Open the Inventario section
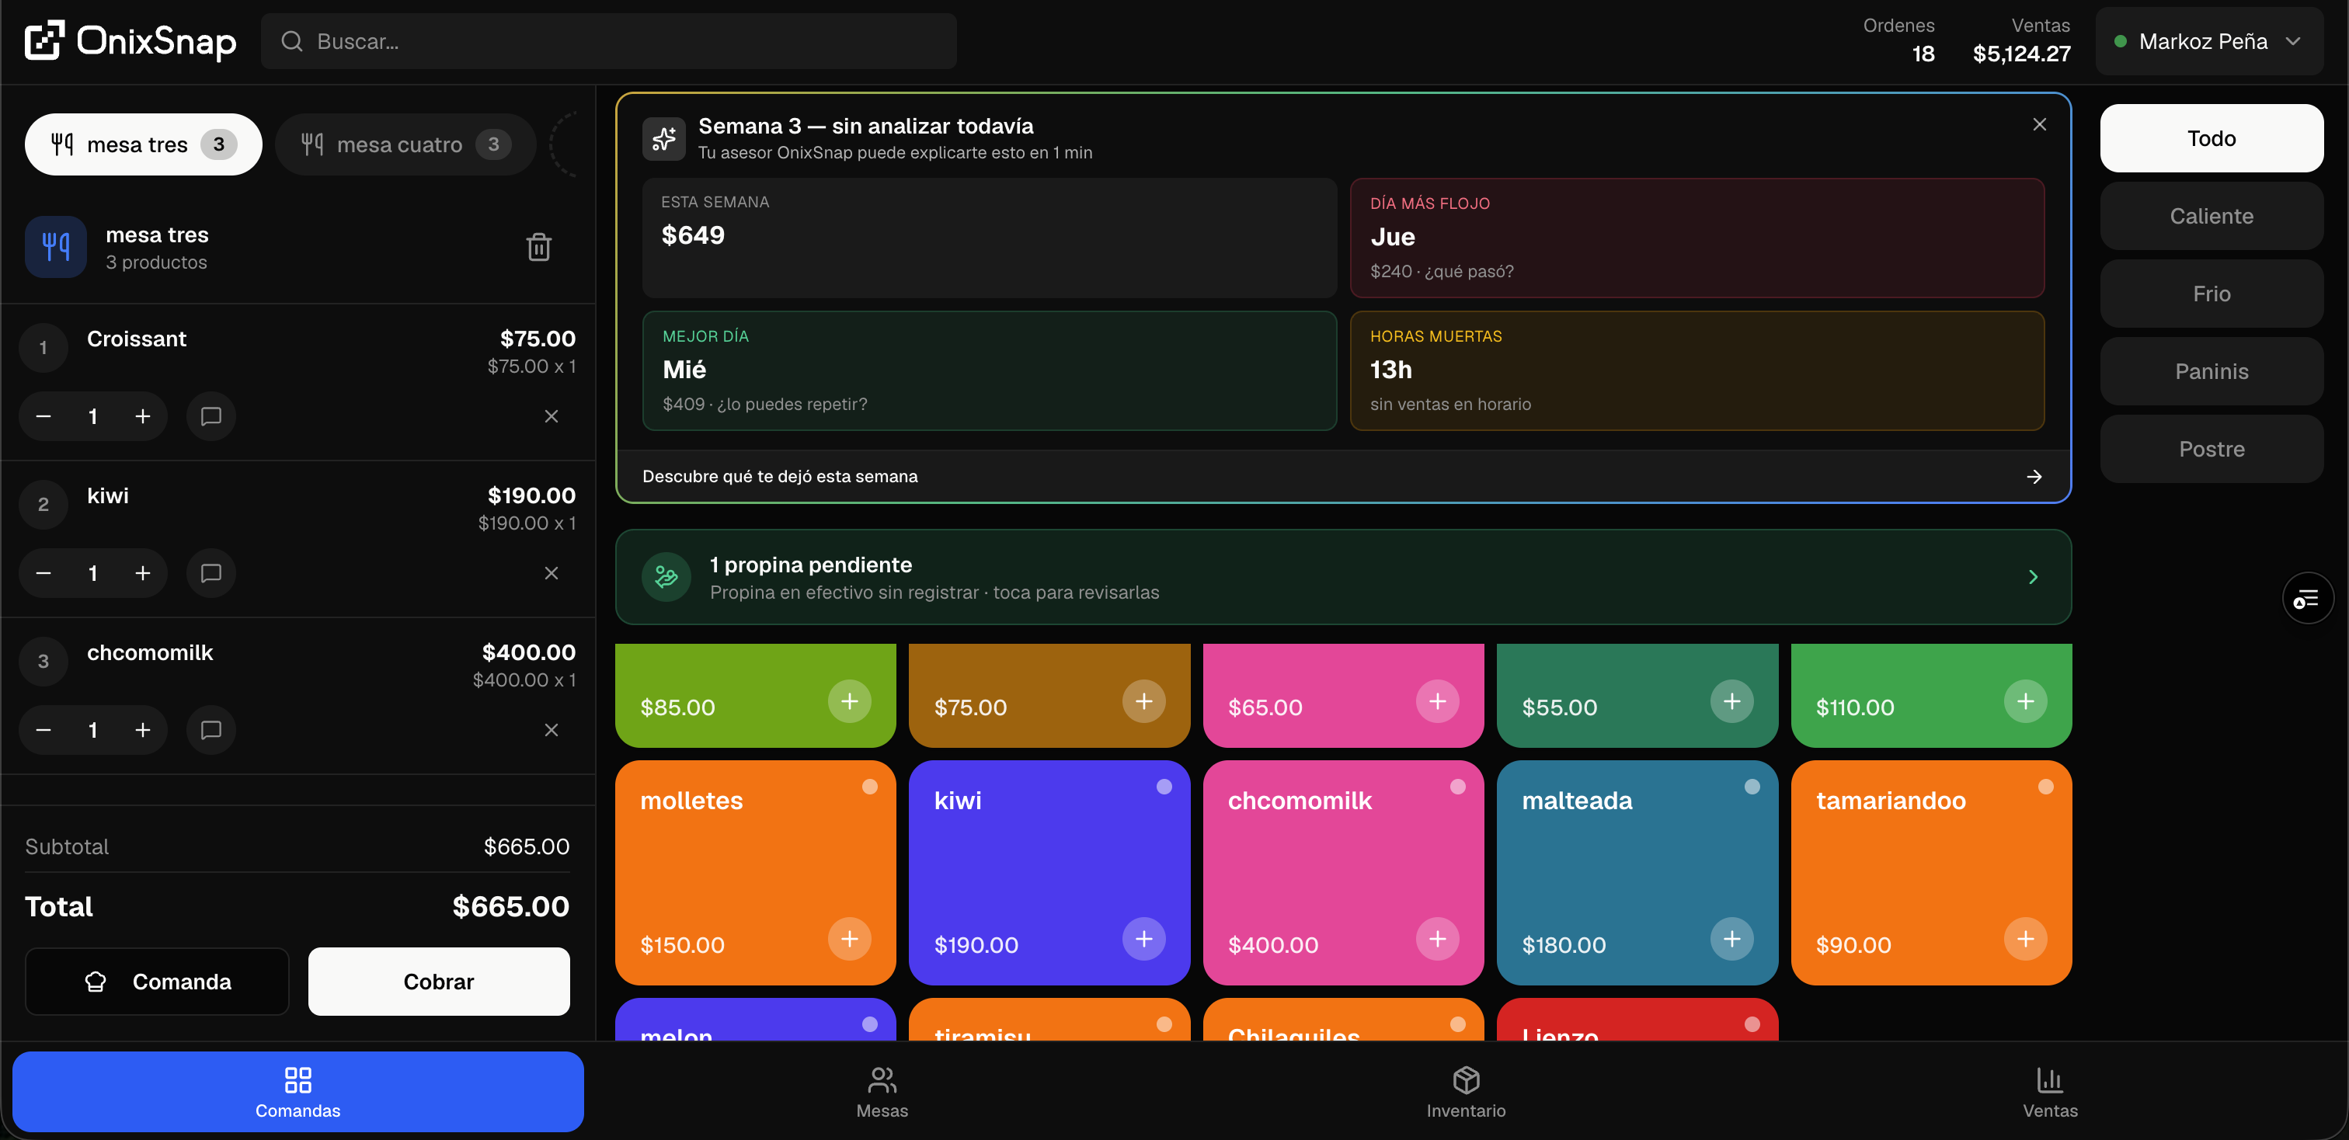Image resolution: width=2349 pixels, height=1140 pixels. pos(1465,1092)
